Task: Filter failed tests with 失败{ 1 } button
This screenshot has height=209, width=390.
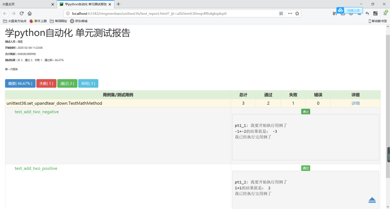Action: (46, 83)
